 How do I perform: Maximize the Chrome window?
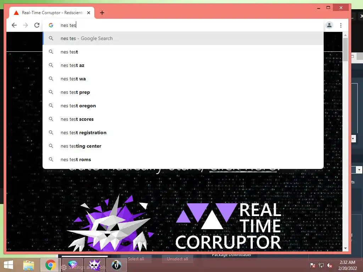328,8
